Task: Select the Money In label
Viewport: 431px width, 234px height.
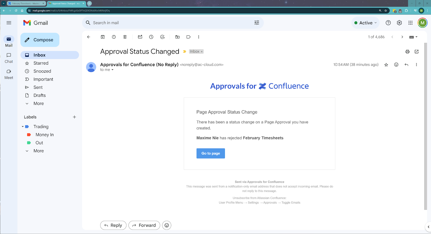Action: point(44,135)
